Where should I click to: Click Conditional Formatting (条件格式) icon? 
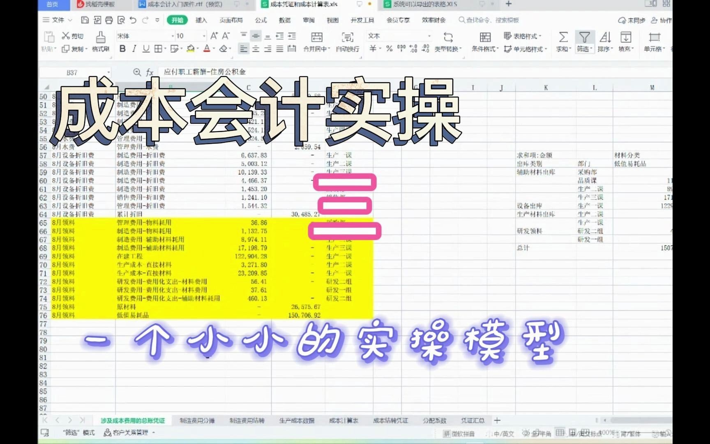point(485,37)
